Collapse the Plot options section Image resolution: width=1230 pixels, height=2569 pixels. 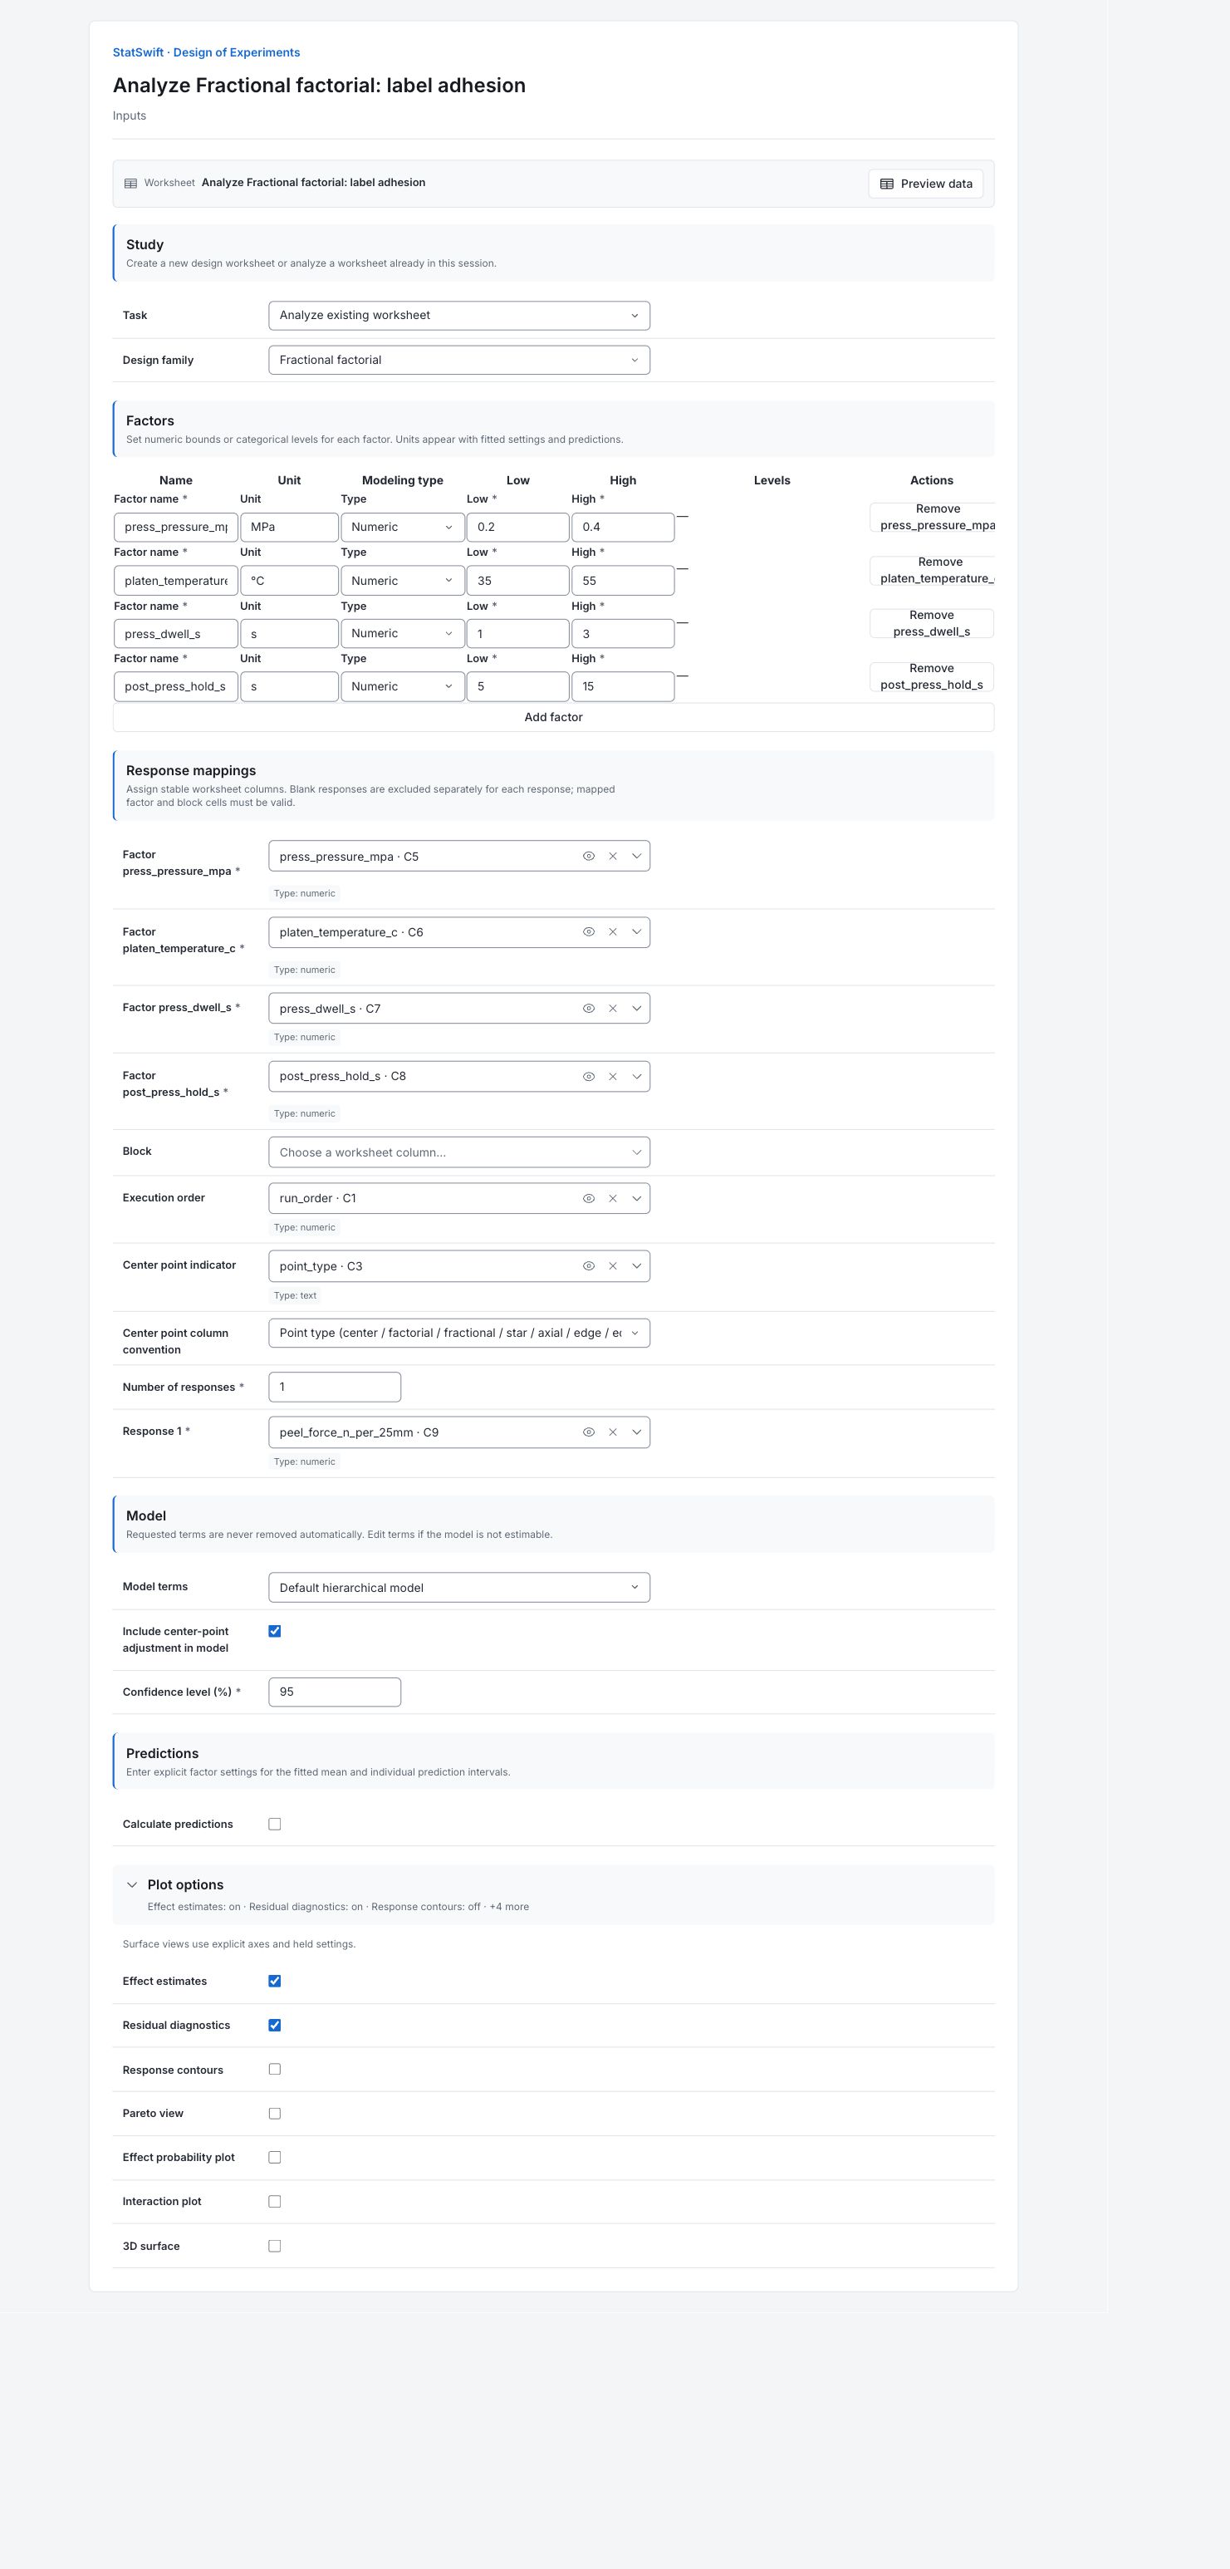point(131,1885)
